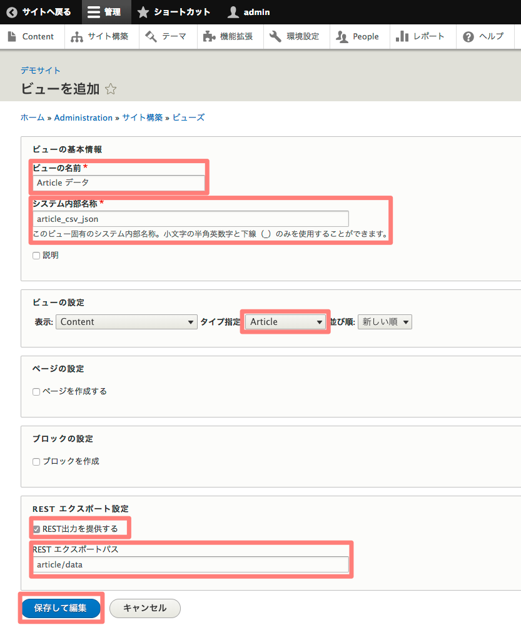Enable the 説明 checkbox

[x=36, y=256]
